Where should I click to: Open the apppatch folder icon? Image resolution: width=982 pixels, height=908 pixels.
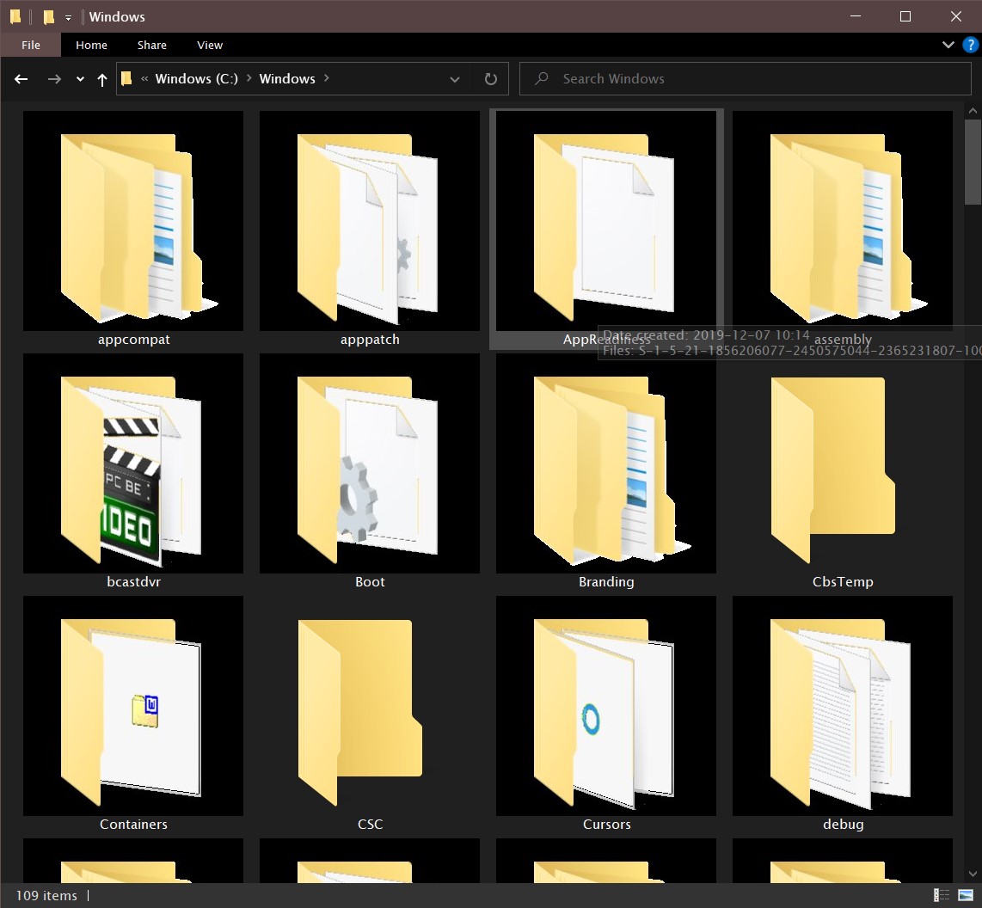[370, 221]
